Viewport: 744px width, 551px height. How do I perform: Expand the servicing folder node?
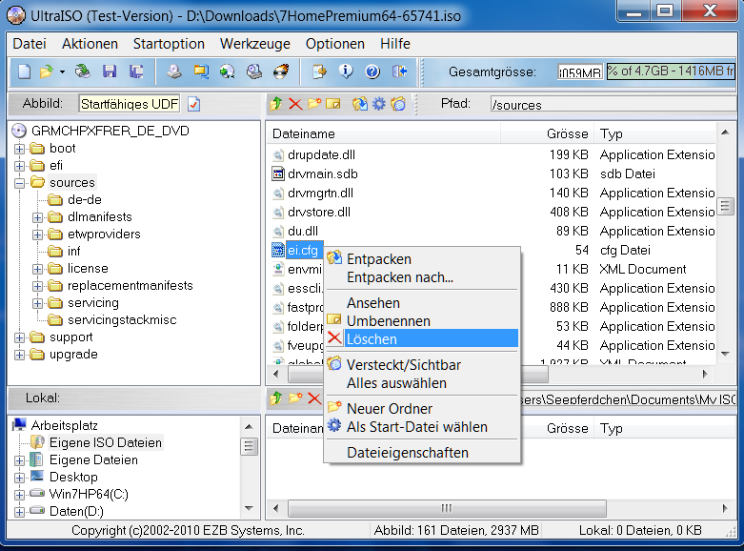[37, 303]
